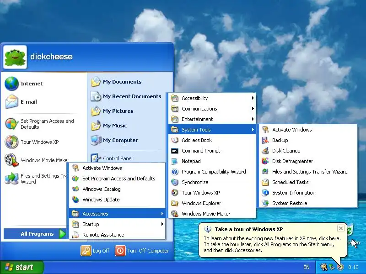366x274 pixels.
Task: Open System Restore
Action: pos(308,203)
